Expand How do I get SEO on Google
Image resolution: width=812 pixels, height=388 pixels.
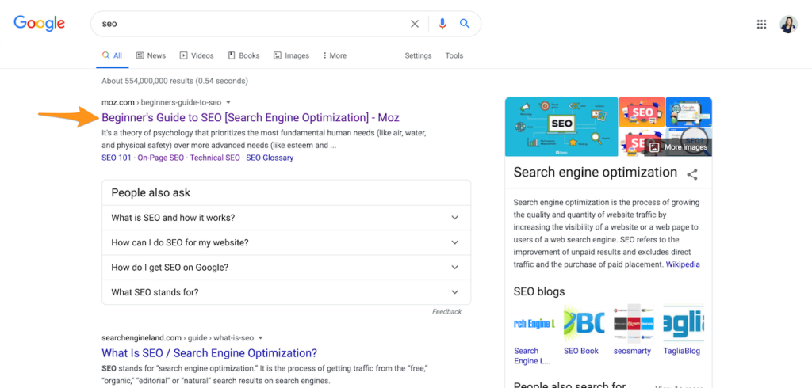(x=286, y=268)
